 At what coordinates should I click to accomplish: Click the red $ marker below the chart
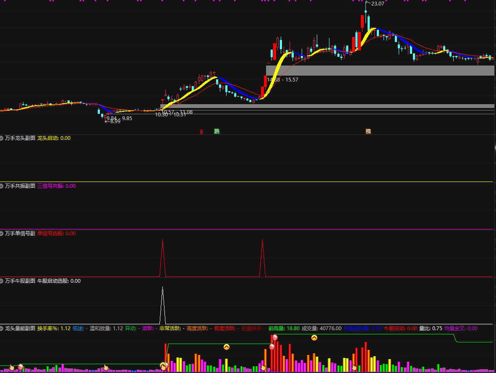(201, 131)
